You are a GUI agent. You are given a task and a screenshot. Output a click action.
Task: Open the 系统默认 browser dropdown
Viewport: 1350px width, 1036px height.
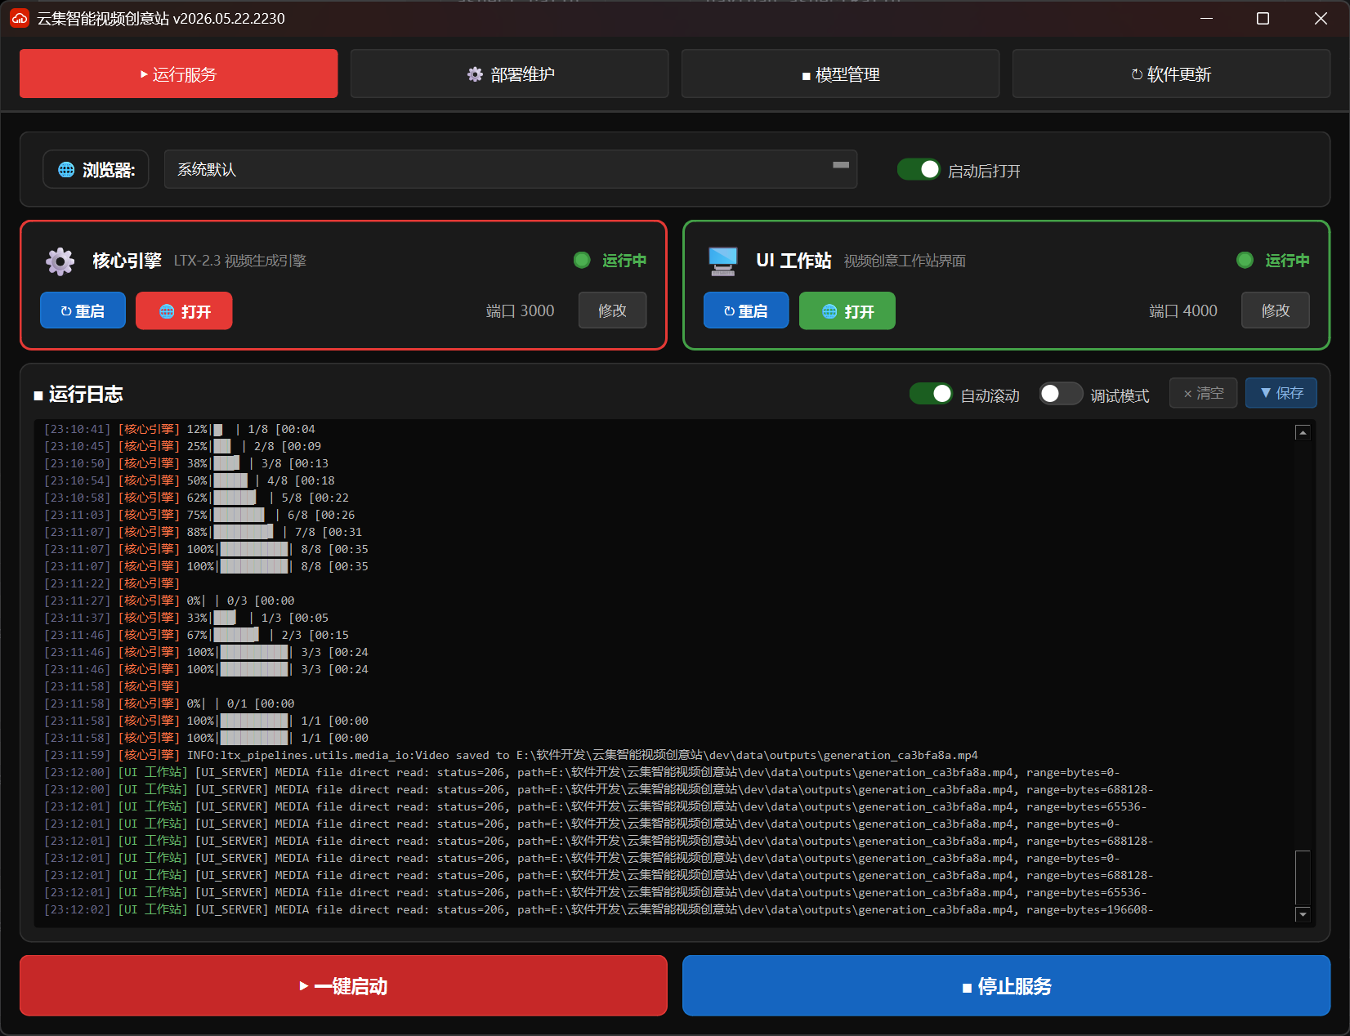(x=511, y=169)
